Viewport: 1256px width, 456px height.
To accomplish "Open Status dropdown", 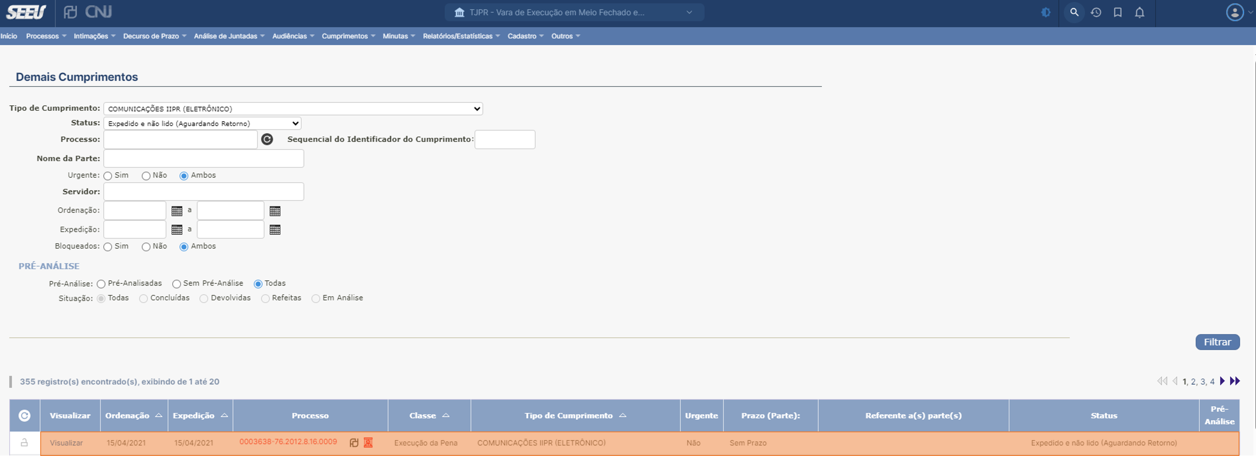I will 202,123.
